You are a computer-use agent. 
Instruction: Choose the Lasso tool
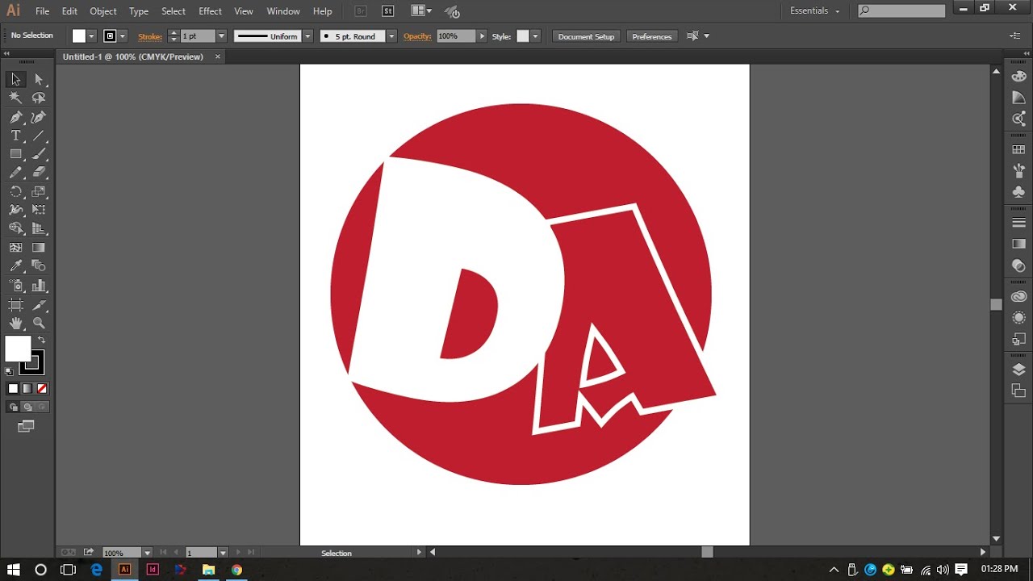(39, 98)
